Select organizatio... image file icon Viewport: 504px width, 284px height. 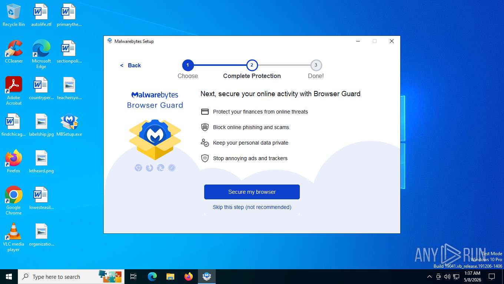(41, 234)
